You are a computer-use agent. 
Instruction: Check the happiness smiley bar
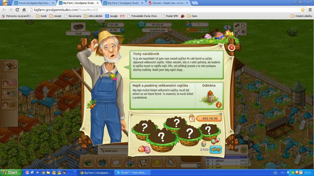coord(197,30)
